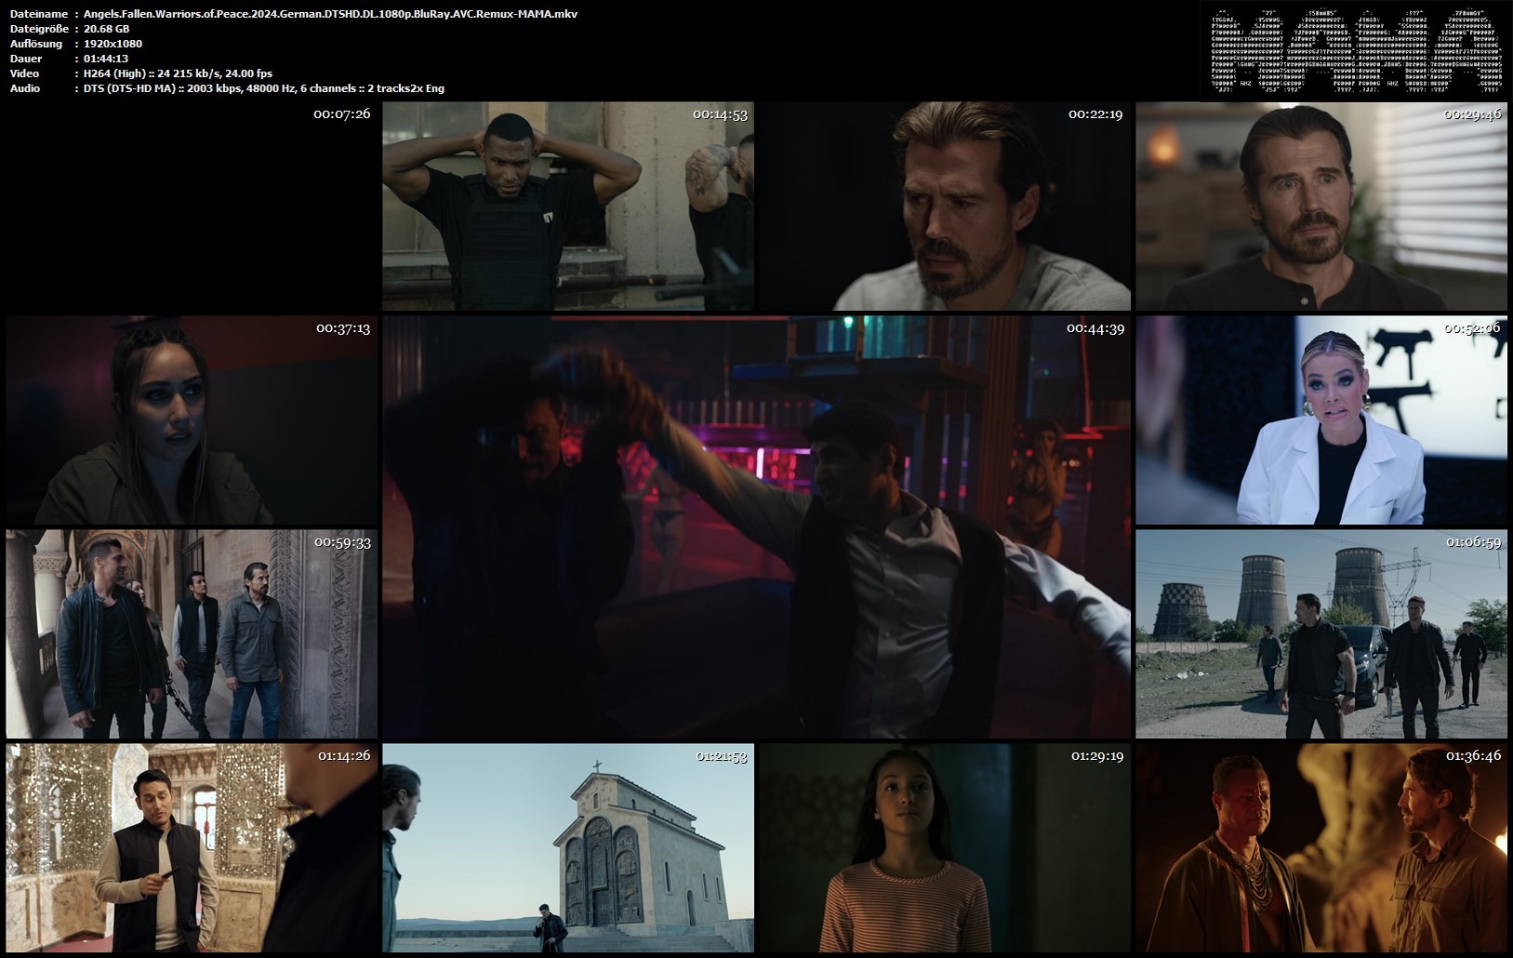Screen dimensions: 1513x958
Task: Click the 1920x1080 resolution value
Action: tap(113, 44)
